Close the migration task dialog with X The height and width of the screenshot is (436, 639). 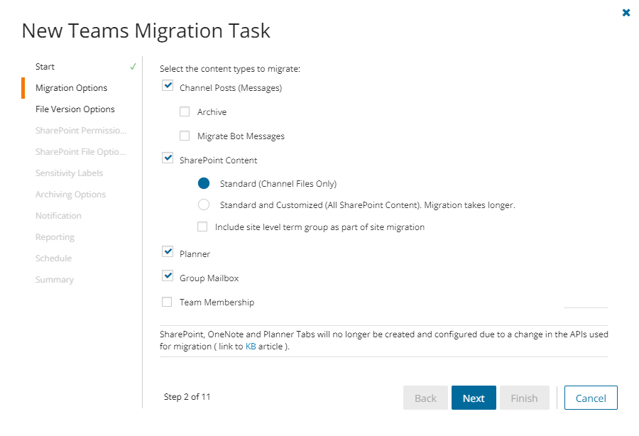[x=626, y=13]
